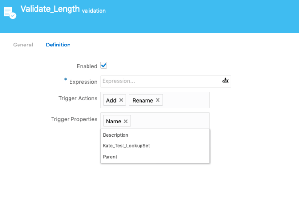299x200 pixels.
Task: Remove the Add trigger action chip
Action: [121, 100]
